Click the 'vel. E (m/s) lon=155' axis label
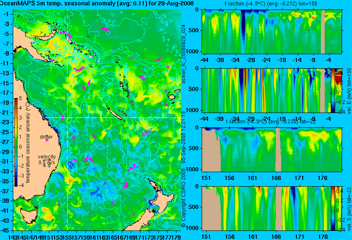 [x=349, y=91]
